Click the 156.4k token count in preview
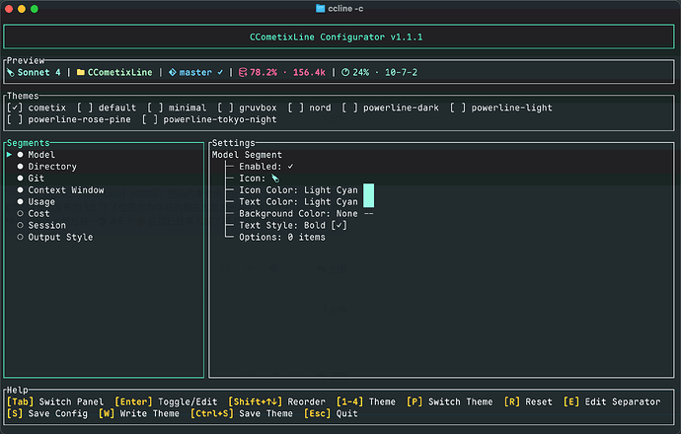The image size is (681, 434). (309, 72)
